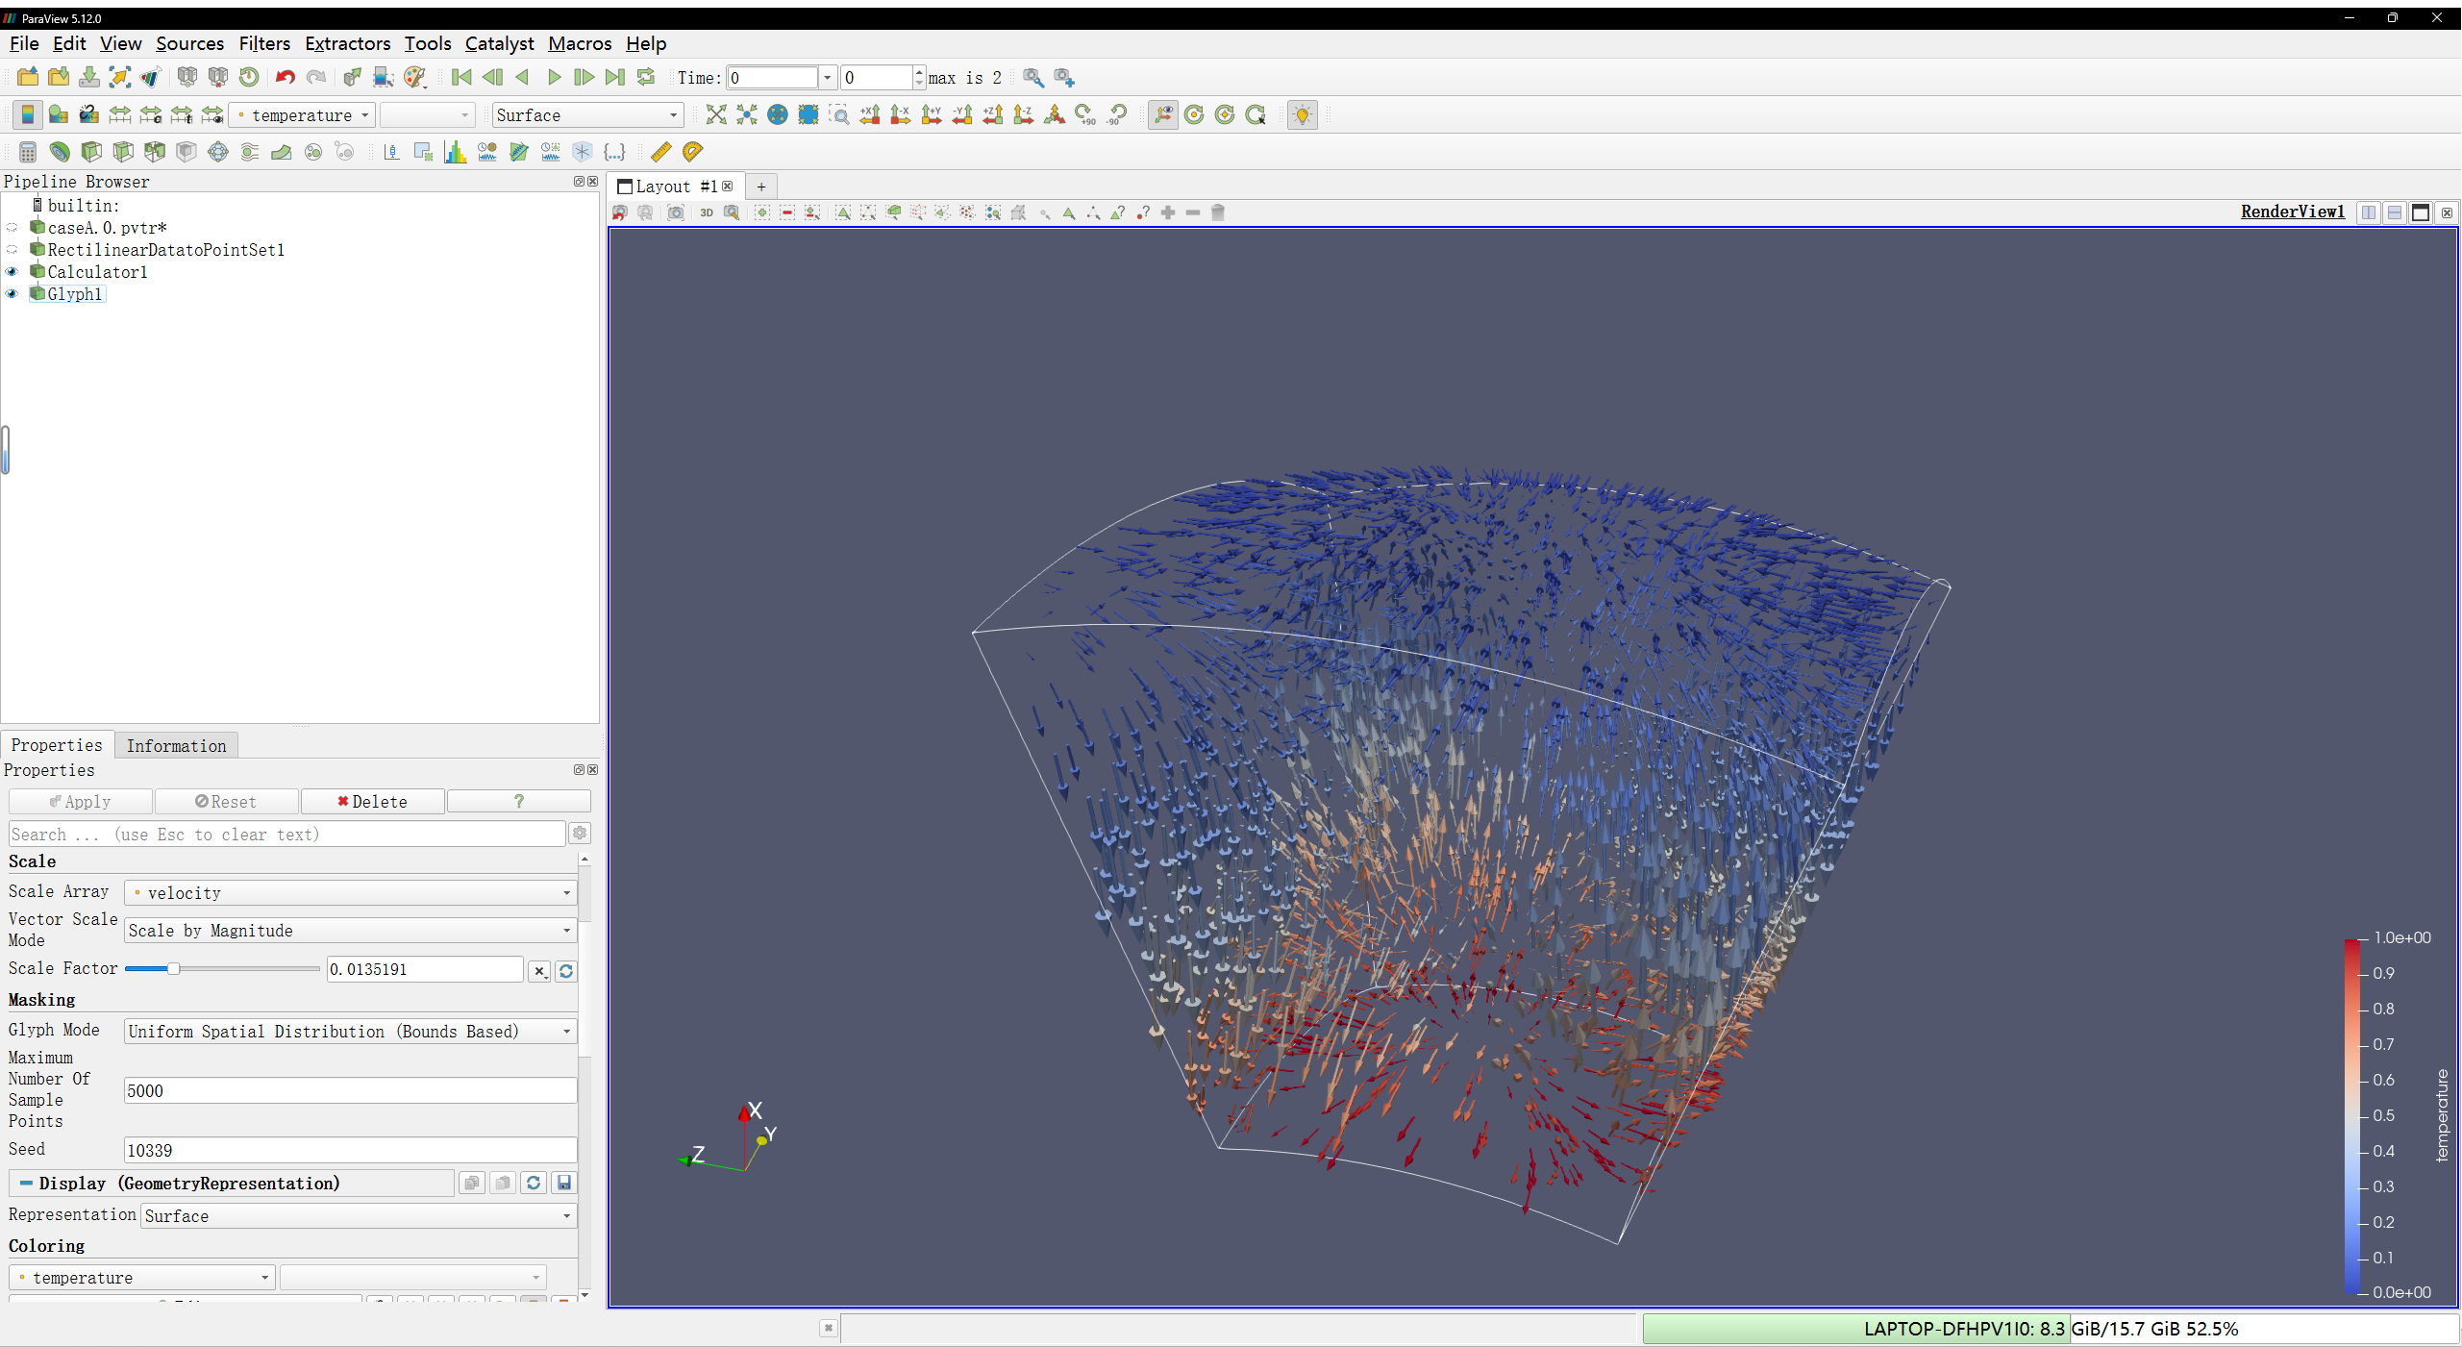Click the Undo arrow icon
This screenshot has width=2462, height=1347.
285,78
